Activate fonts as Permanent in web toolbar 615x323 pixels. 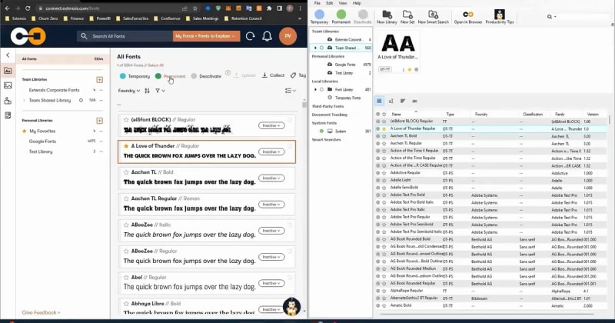170,76
